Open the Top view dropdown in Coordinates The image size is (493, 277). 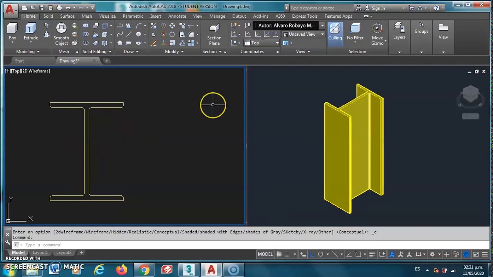pos(262,43)
